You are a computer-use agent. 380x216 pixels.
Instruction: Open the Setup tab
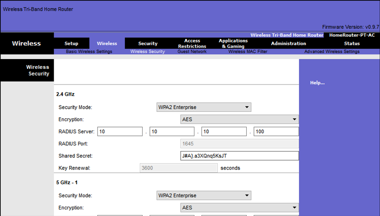[x=71, y=43]
